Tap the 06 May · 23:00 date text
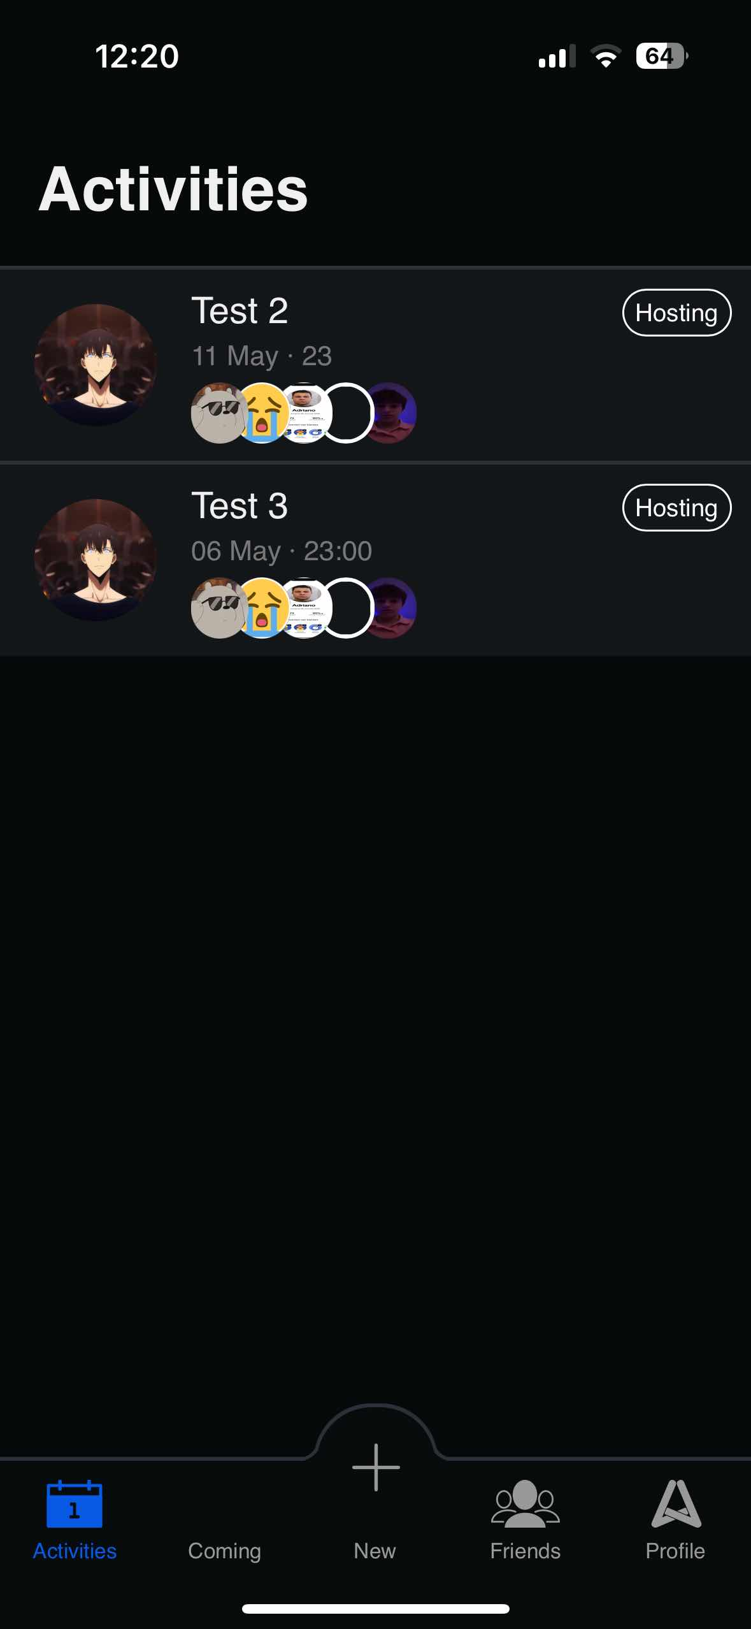The height and width of the screenshot is (1629, 751). pos(282,551)
